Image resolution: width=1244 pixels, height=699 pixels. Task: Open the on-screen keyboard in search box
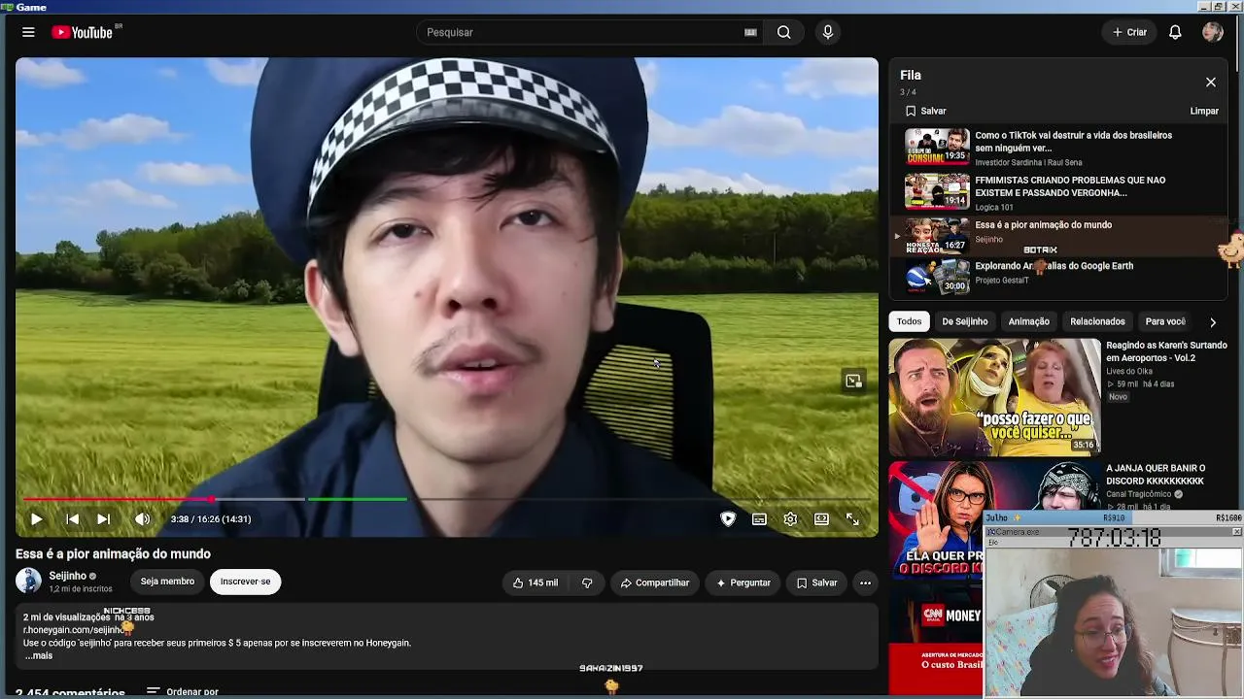pyautogui.click(x=750, y=32)
